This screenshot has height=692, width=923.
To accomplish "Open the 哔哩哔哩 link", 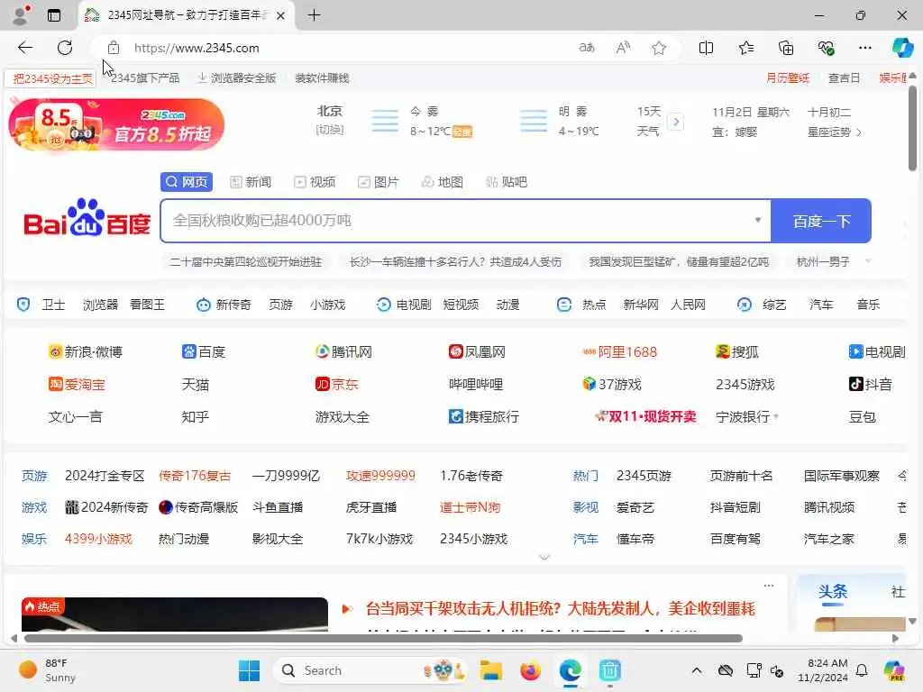I will click(476, 384).
